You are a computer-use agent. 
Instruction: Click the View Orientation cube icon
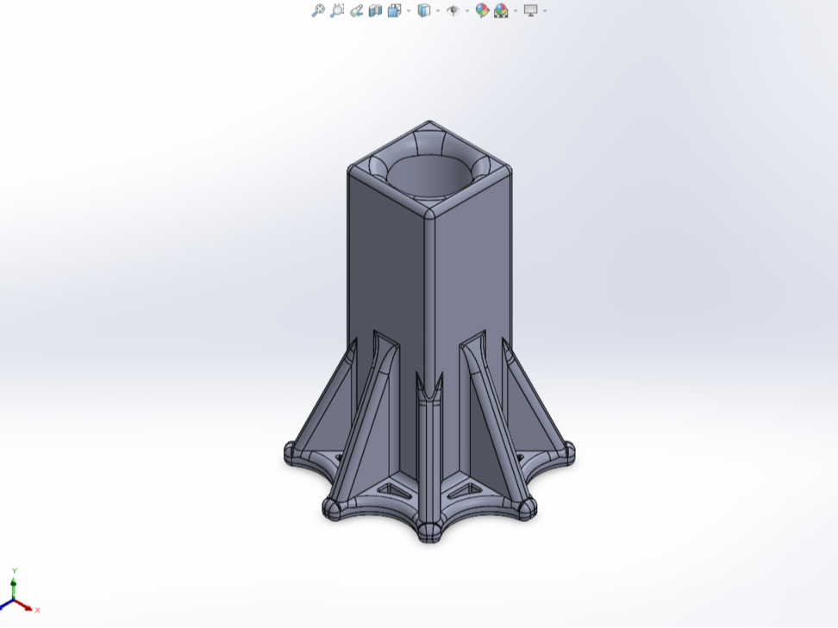tap(395, 10)
